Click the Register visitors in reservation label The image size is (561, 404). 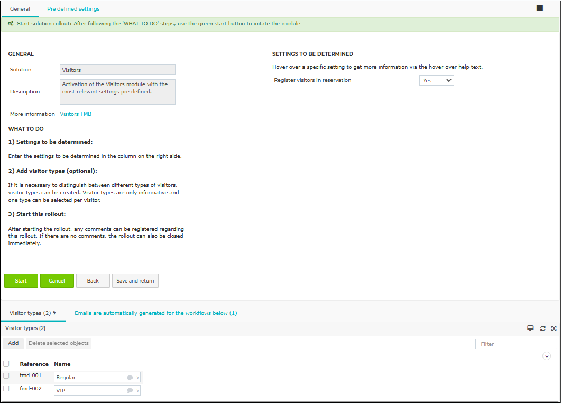tap(312, 80)
